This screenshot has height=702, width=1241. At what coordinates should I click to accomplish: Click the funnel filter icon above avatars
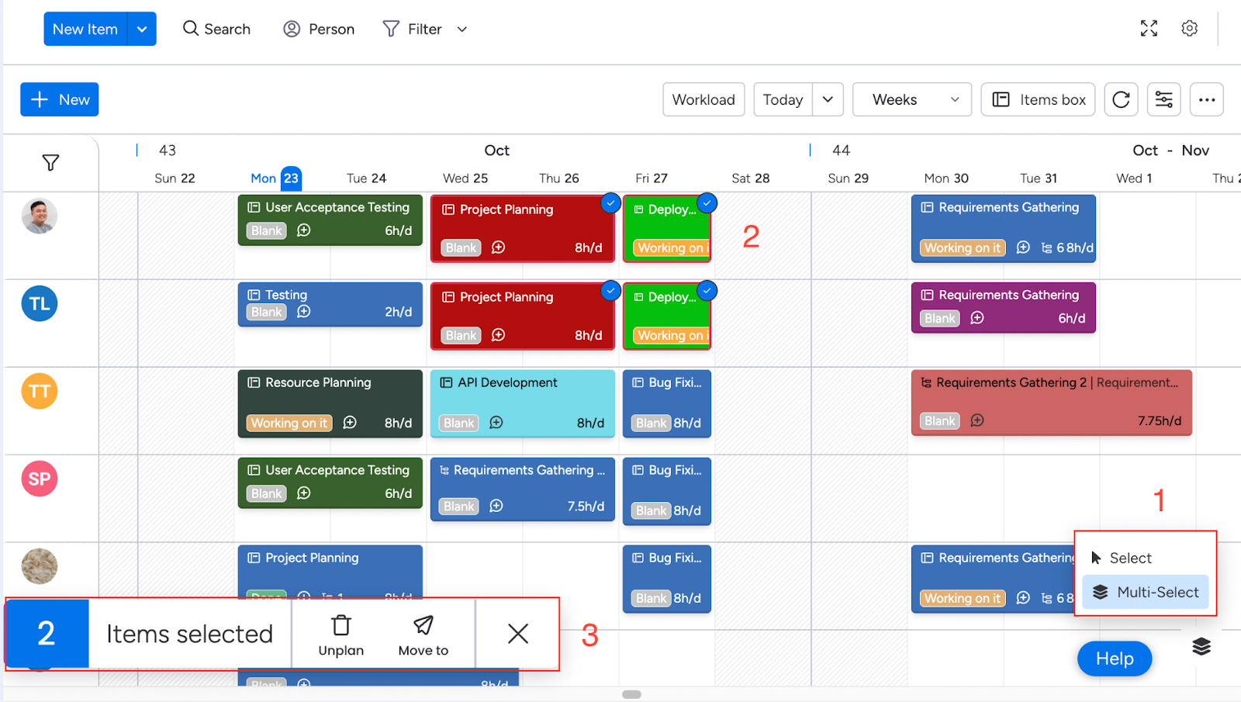pyautogui.click(x=50, y=163)
